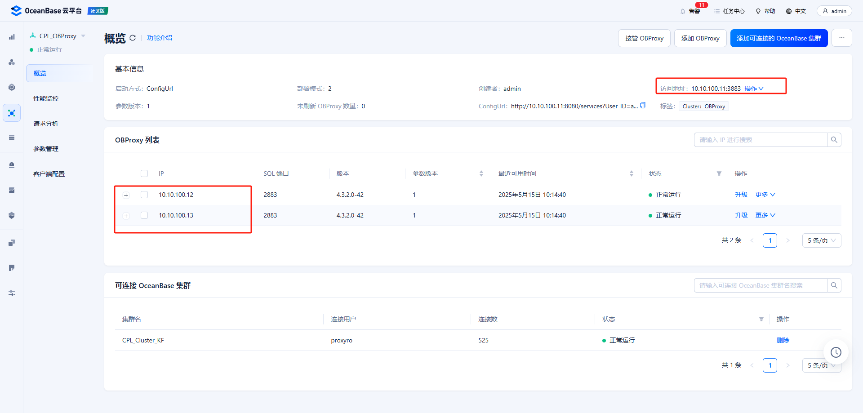This screenshot has width=863, height=413.
Task: Click 升级 for 10.10.100.12
Action: point(741,195)
